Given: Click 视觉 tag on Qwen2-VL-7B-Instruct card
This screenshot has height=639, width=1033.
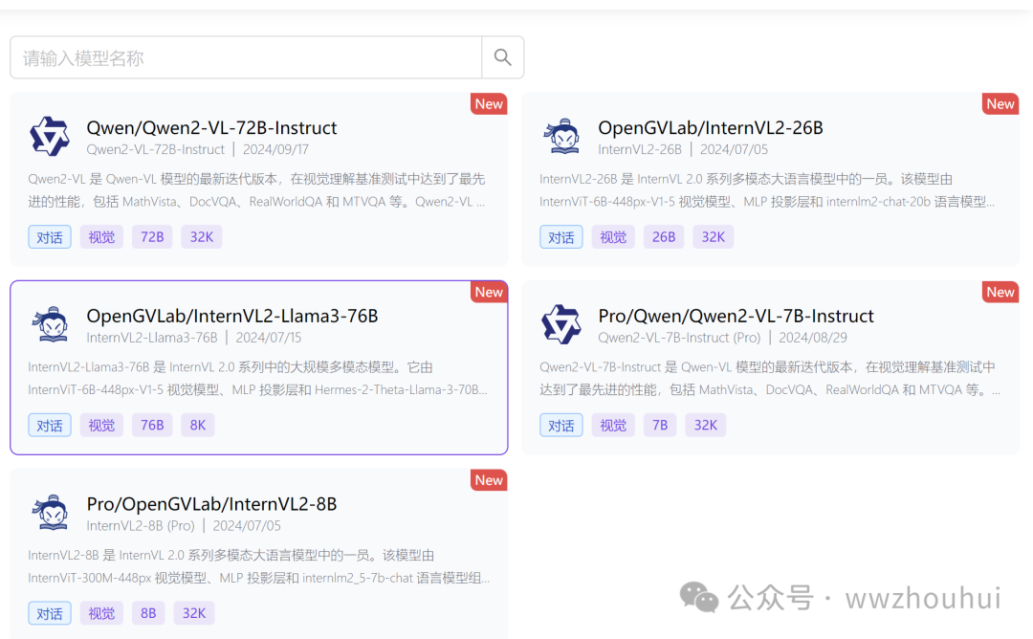Looking at the screenshot, I should (x=613, y=426).
